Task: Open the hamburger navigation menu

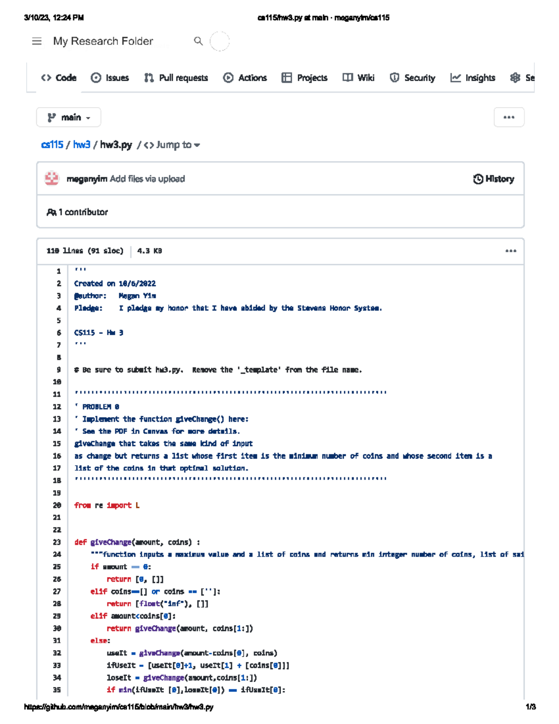Action: pos(37,41)
